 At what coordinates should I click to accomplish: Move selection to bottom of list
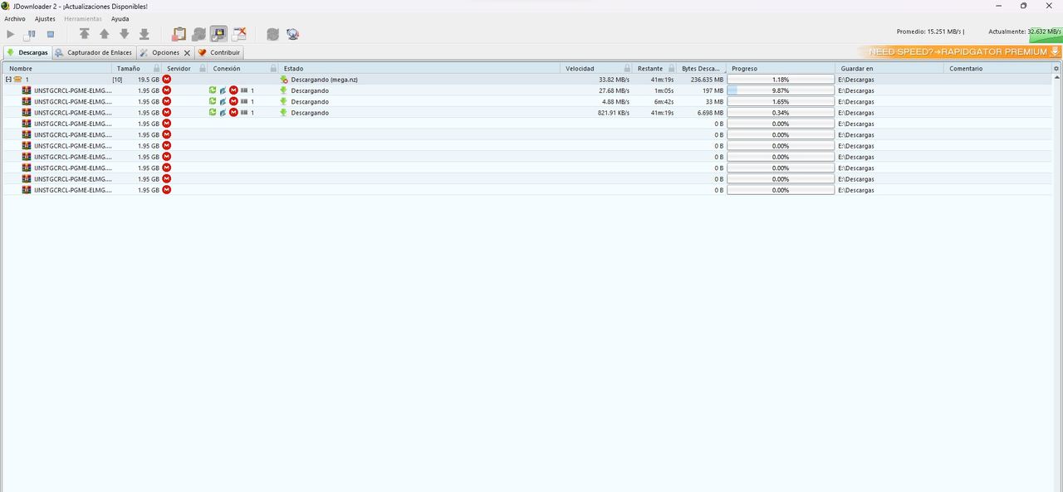[145, 34]
